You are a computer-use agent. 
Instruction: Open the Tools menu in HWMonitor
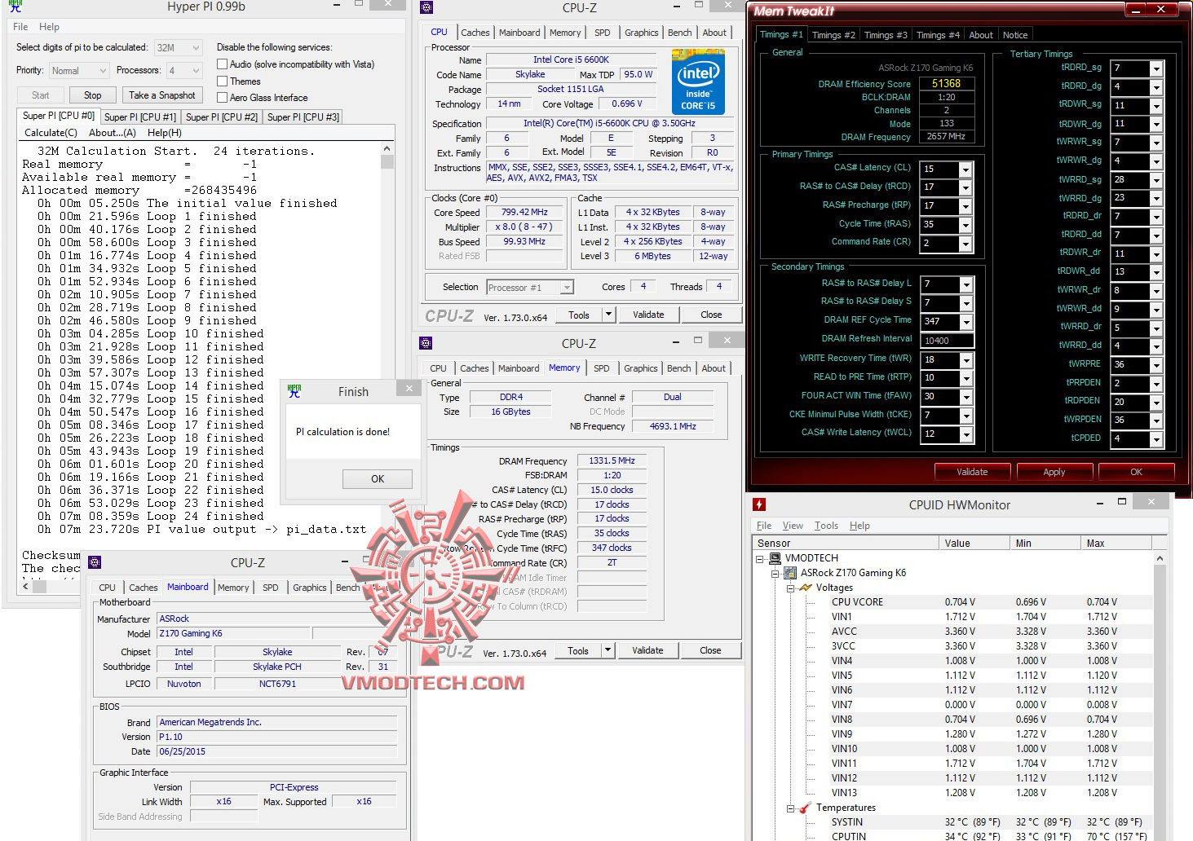click(x=826, y=526)
